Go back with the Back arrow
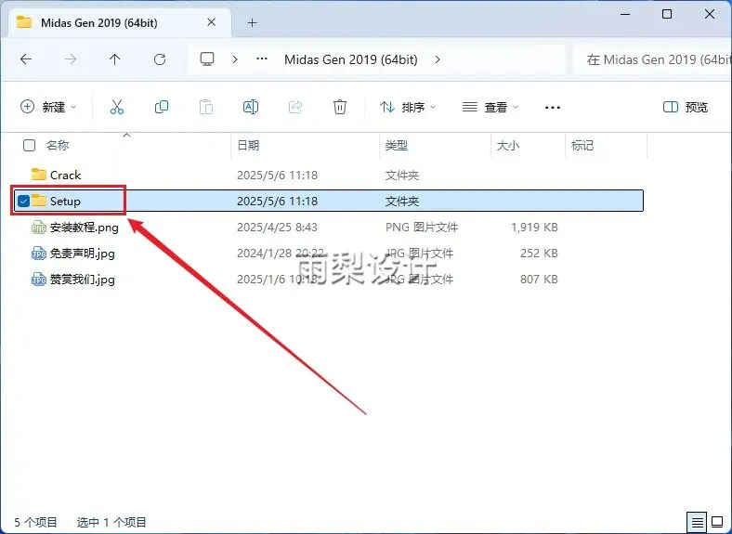The image size is (732, 534). click(x=26, y=59)
